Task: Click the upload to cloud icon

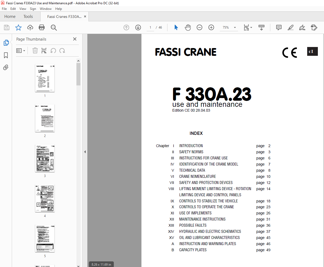Action: click(x=30, y=28)
